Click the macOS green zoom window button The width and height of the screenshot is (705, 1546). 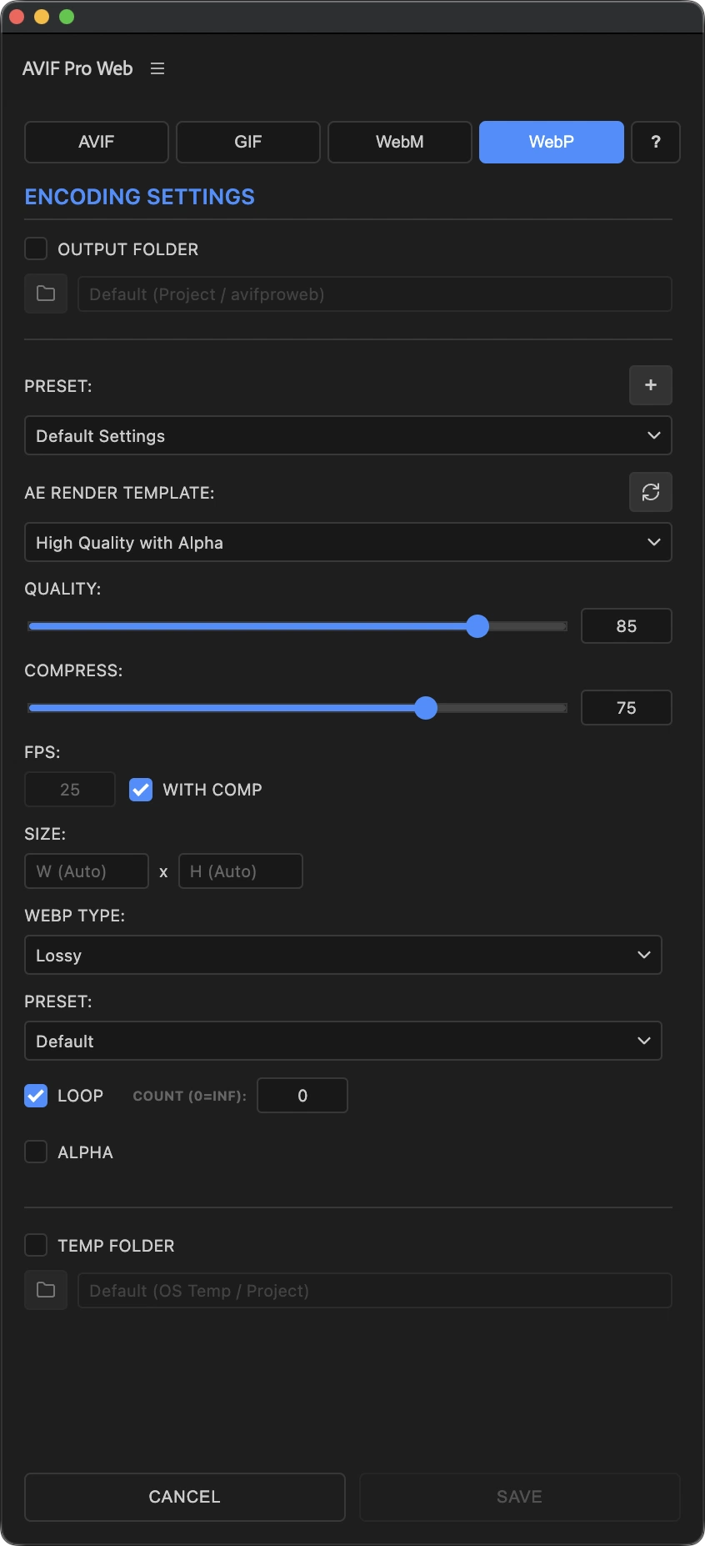pyautogui.click(x=67, y=17)
